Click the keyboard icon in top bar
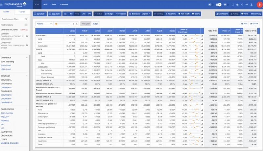Viewport: 263px width, 151px height. pyautogui.click(x=247, y=5)
